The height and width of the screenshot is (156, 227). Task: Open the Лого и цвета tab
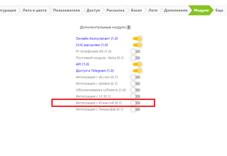[34, 10]
